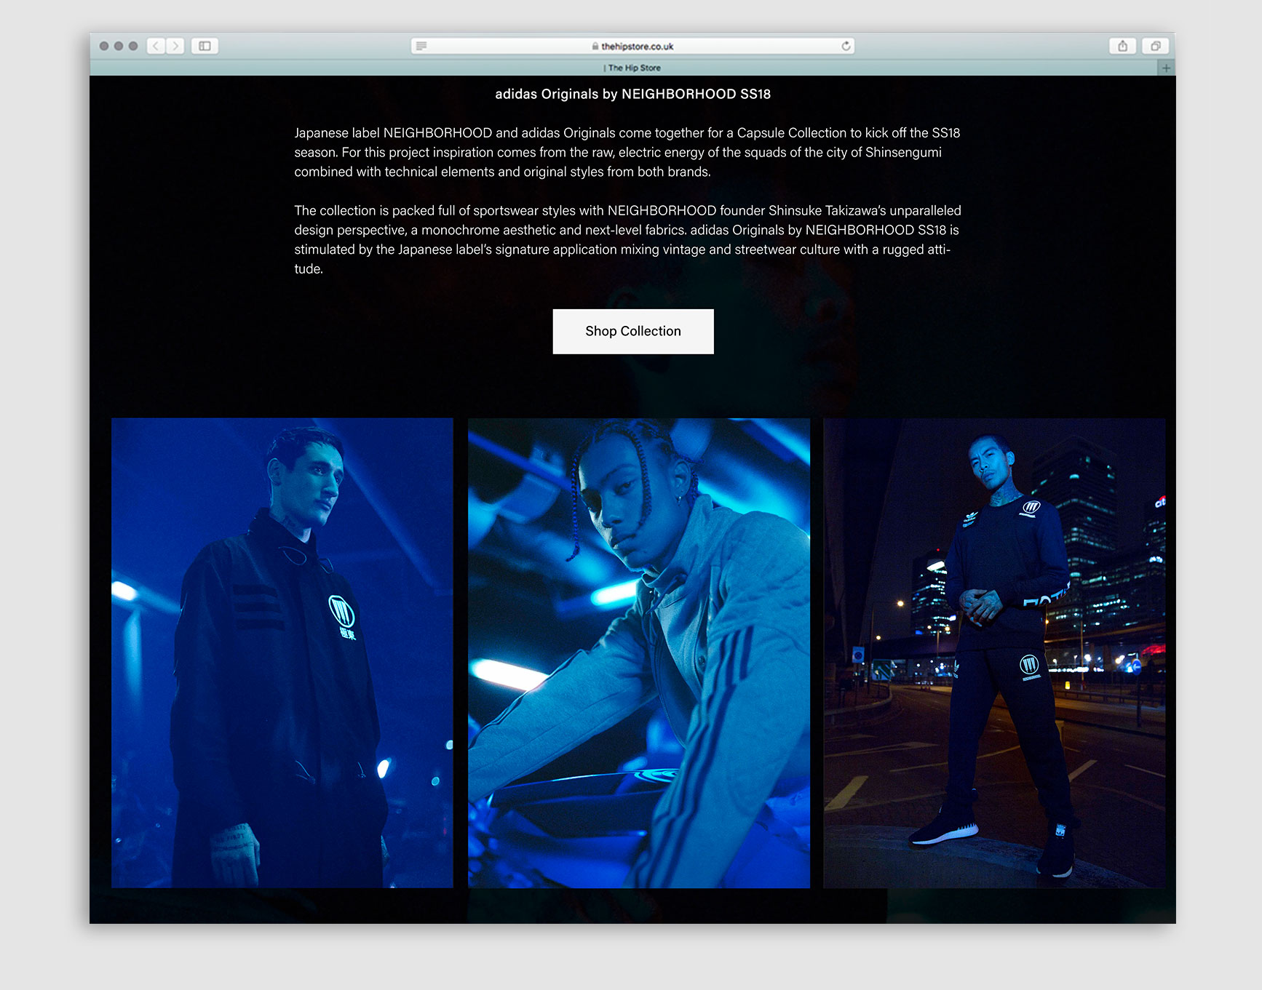1262x990 pixels.
Task: Minimize the window with the middle traffic-light button
Action: [x=119, y=46]
